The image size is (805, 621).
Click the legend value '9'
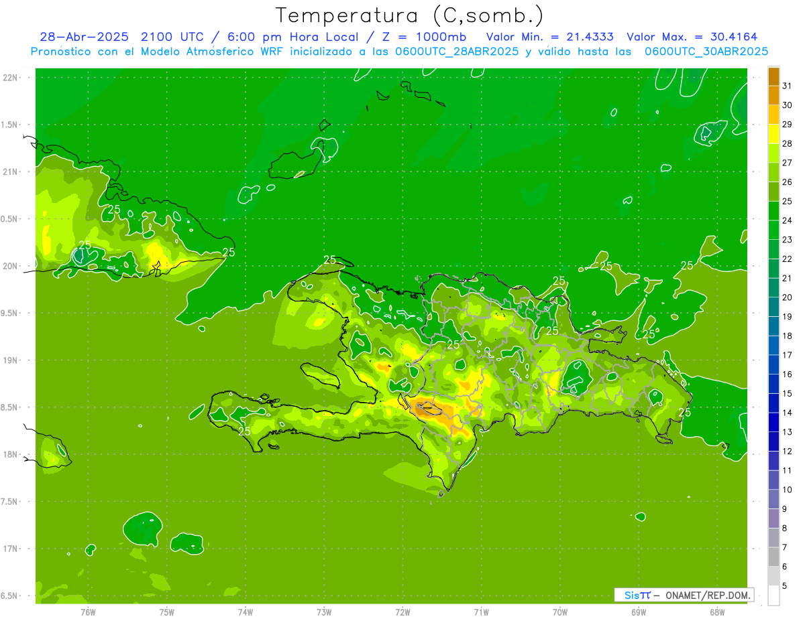[785, 509]
